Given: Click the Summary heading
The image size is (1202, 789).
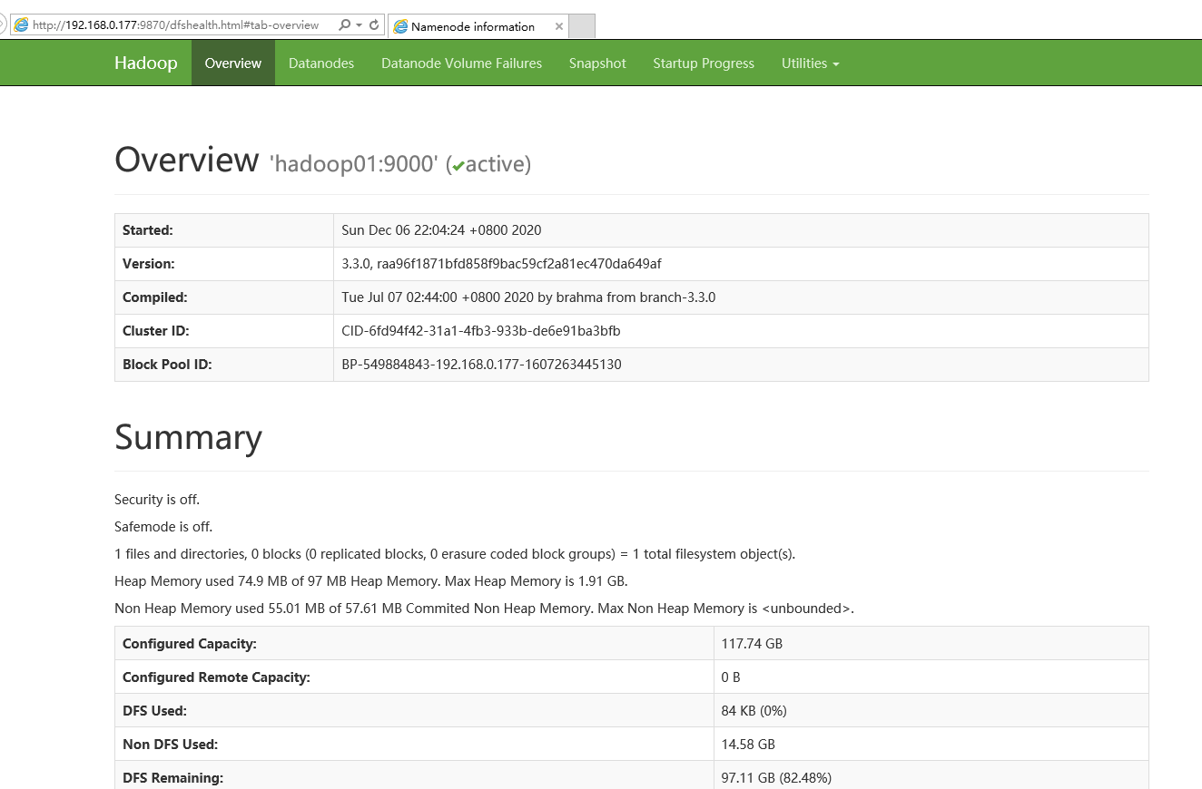Looking at the screenshot, I should pos(188,437).
